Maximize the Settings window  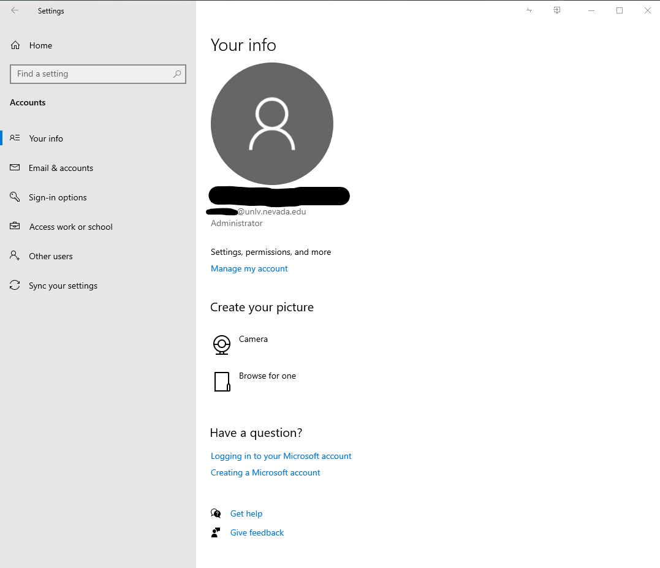point(620,10)
